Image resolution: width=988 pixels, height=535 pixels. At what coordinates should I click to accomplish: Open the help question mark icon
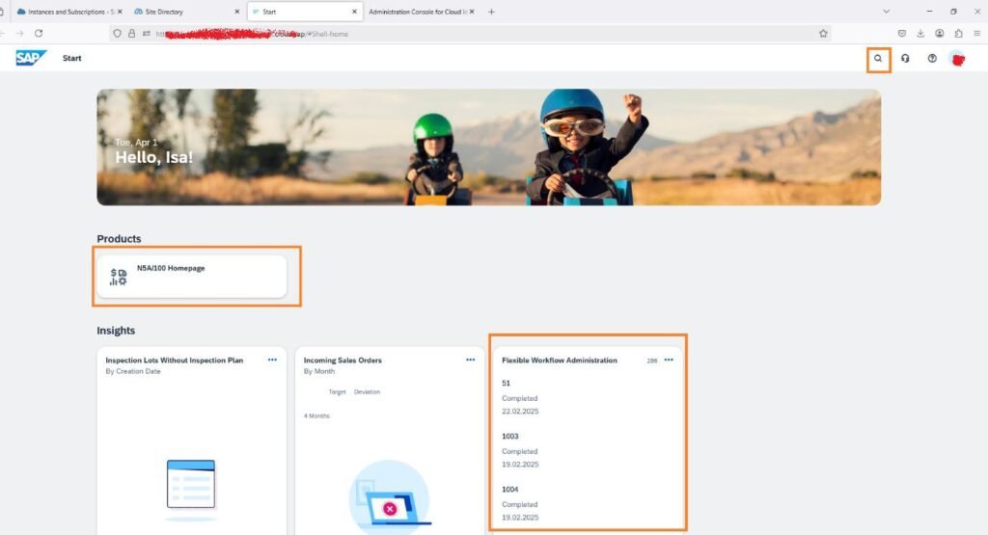click(x=932, y=59)
